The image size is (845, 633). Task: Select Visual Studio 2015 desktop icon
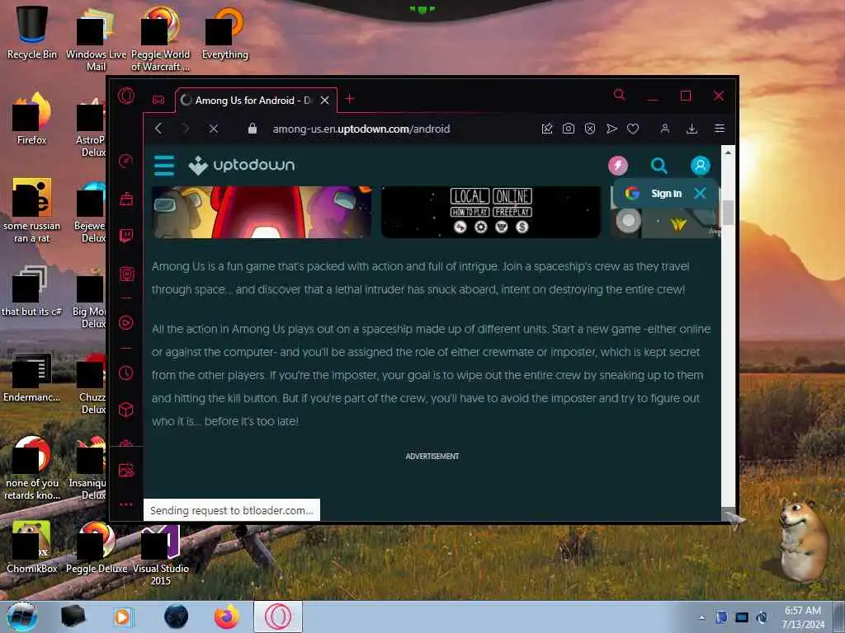click(x=161, y=555)
